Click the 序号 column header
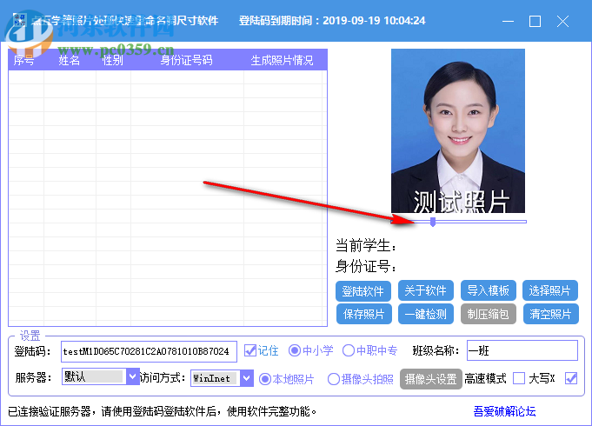 pos(23,60)
